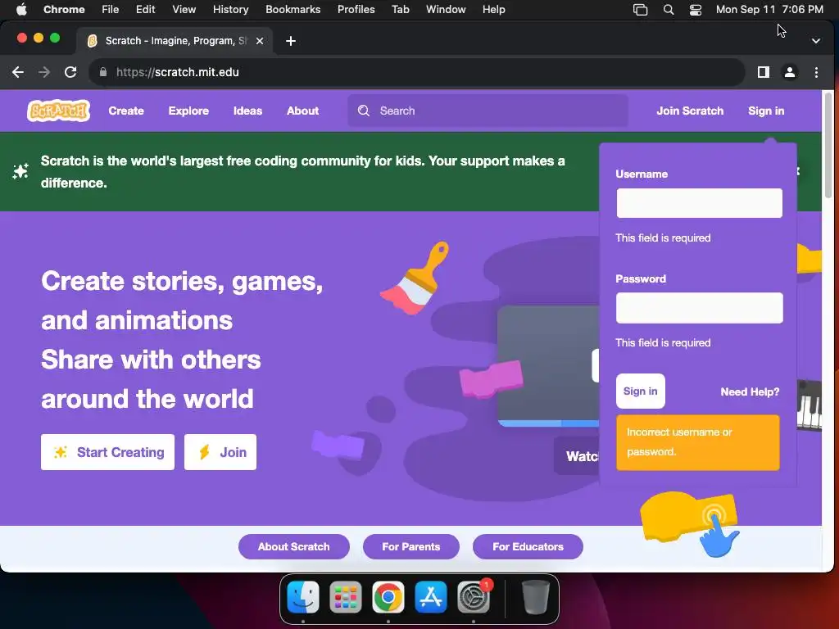Click the page vertical scrollbar thumb

[x=828, y=144]
